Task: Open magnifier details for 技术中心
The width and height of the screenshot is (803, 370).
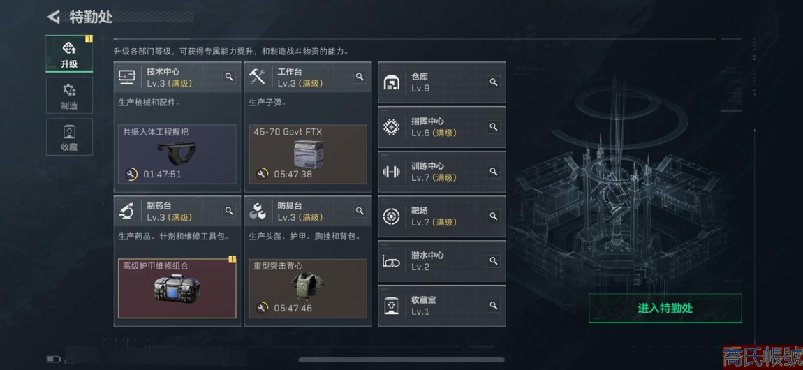Action: [x=229, y=77]
